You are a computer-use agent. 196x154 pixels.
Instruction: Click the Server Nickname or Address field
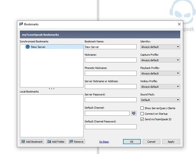(111, 86)
